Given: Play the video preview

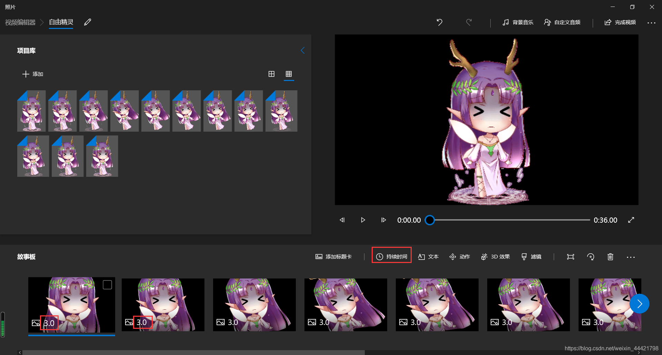Looking at the screenshot, I should [x=363, y=220].
